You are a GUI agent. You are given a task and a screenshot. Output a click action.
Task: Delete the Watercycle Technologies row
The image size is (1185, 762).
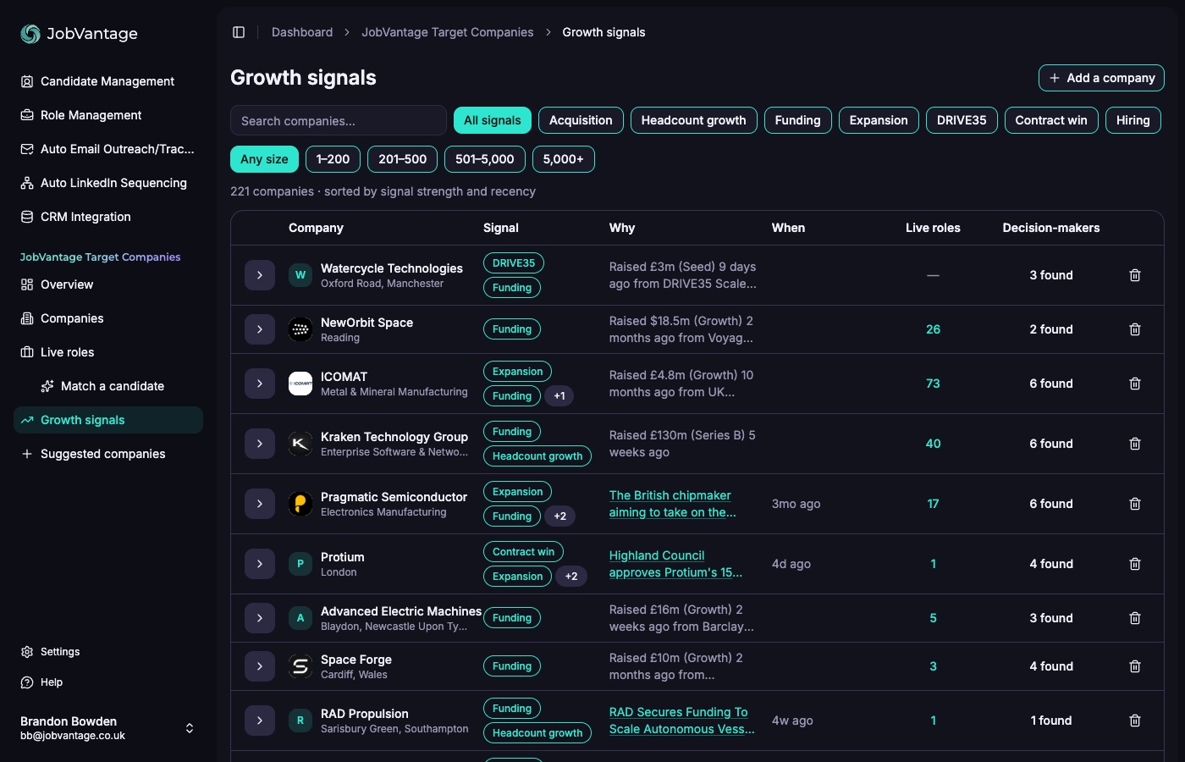click(x=1135, y=275)
